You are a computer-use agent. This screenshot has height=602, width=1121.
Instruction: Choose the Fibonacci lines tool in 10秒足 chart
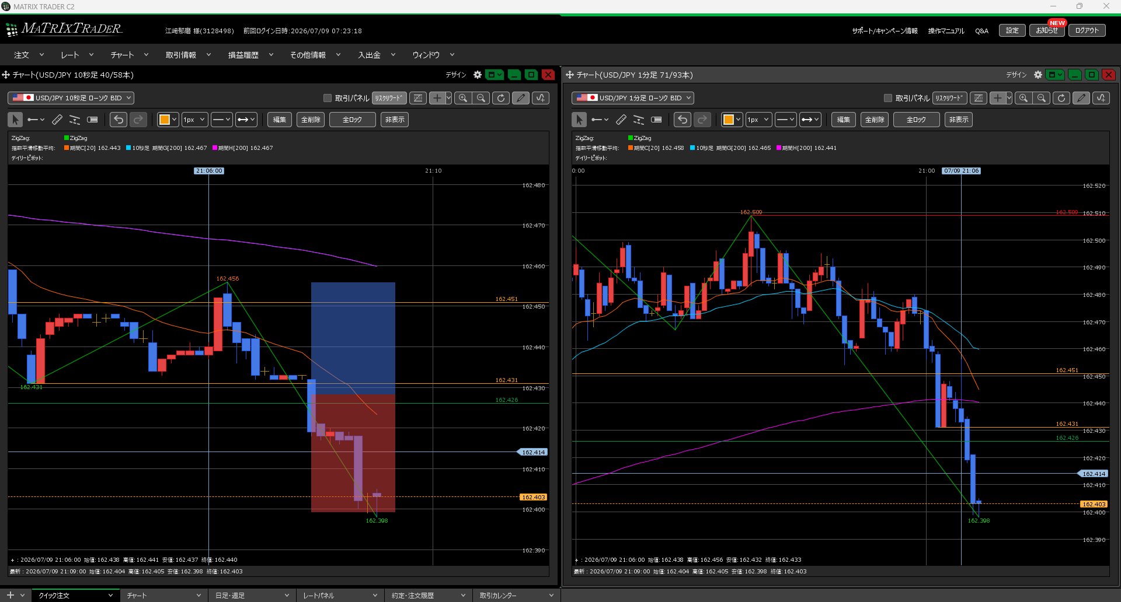(x=75, y=120)
